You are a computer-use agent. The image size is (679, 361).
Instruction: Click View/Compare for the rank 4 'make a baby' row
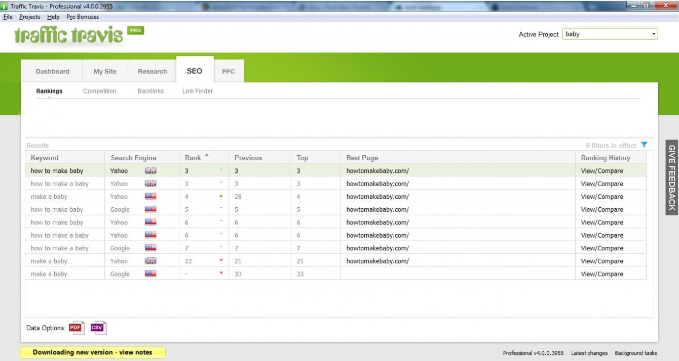pos(602,197)
